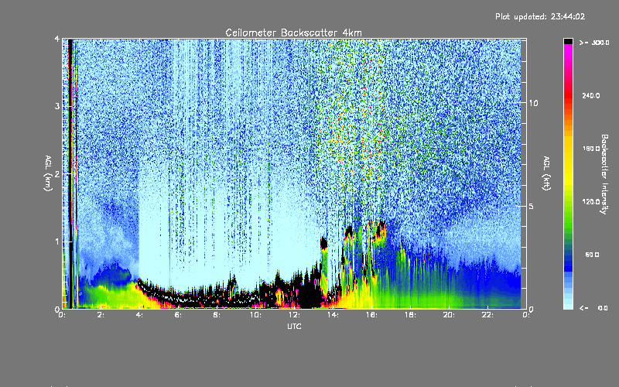Click the "240.0" colorbar label
The image size is (619, 387).
[x=591, y=95]
